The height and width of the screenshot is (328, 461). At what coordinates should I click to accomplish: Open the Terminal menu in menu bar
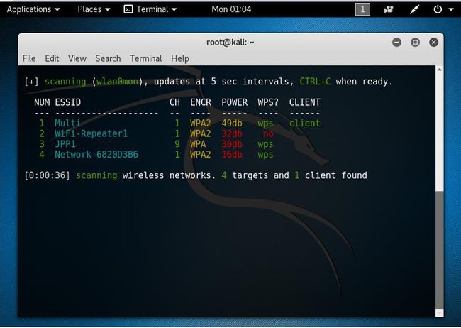point(146,58)
